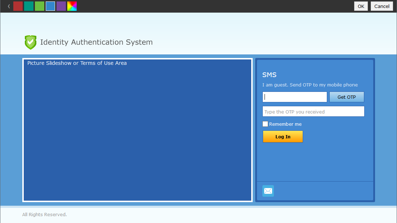Click 'I am guest. Send OTP' text

(x=310, y=85)
